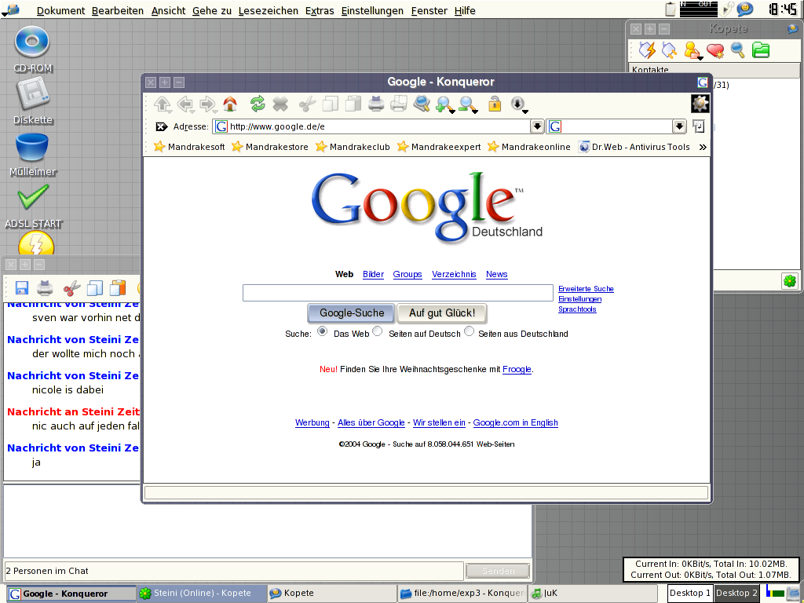Click Kopete connection lightning icon
This screenshot has height=603, width=804.
(x=647, y=50)
